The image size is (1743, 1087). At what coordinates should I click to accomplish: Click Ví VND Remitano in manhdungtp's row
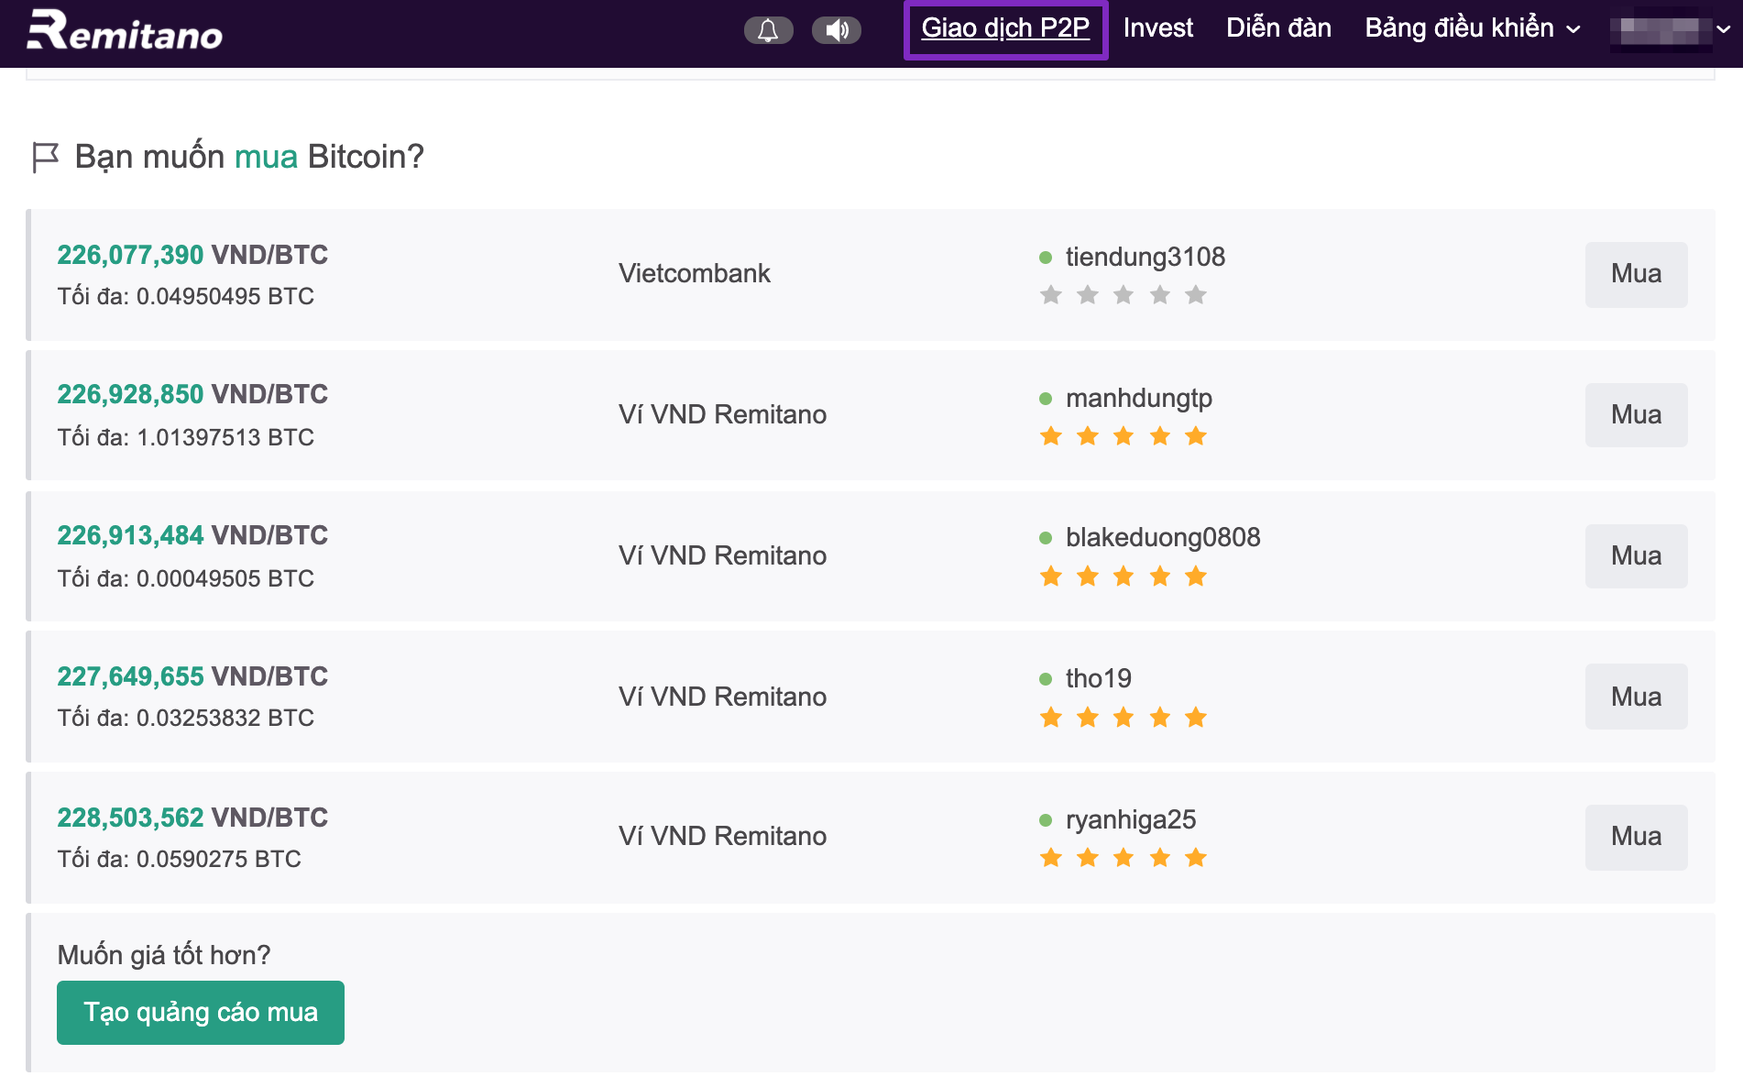pyautogui.click(x=722, y=414)
